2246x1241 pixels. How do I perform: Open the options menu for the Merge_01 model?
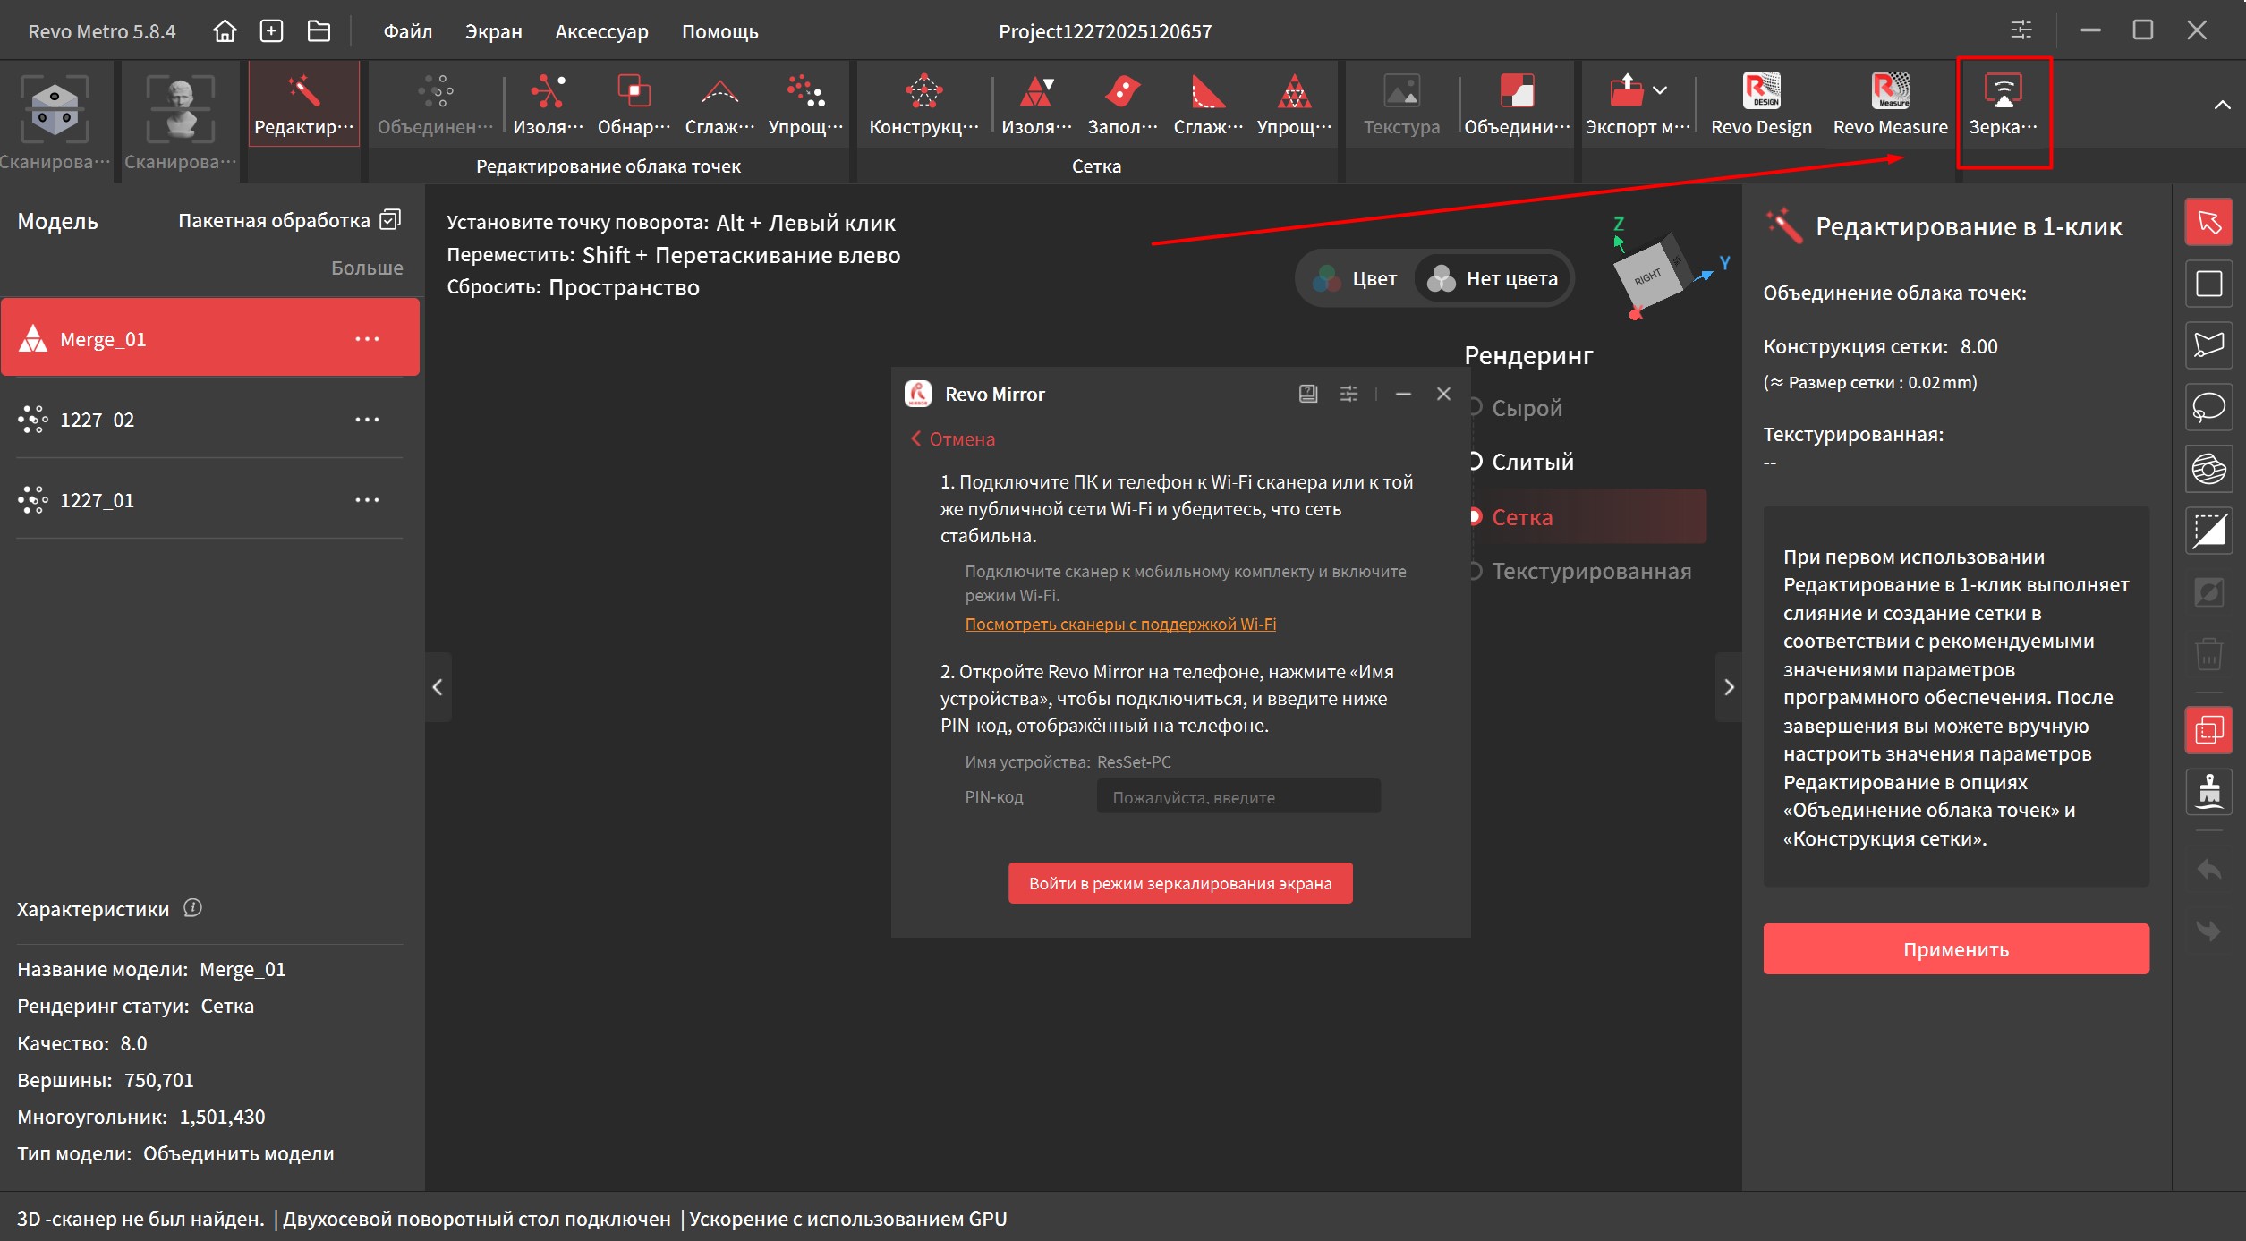pyautogui.click(x=367, y=339)
